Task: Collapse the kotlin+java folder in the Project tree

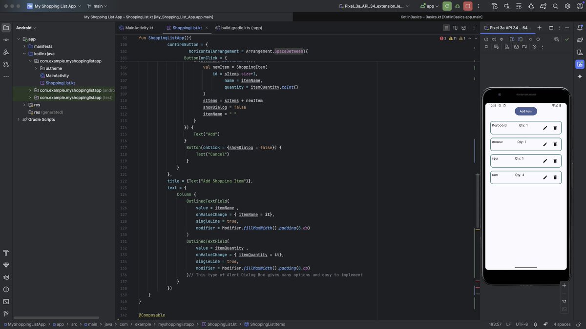Action: (x=23, y=53)
